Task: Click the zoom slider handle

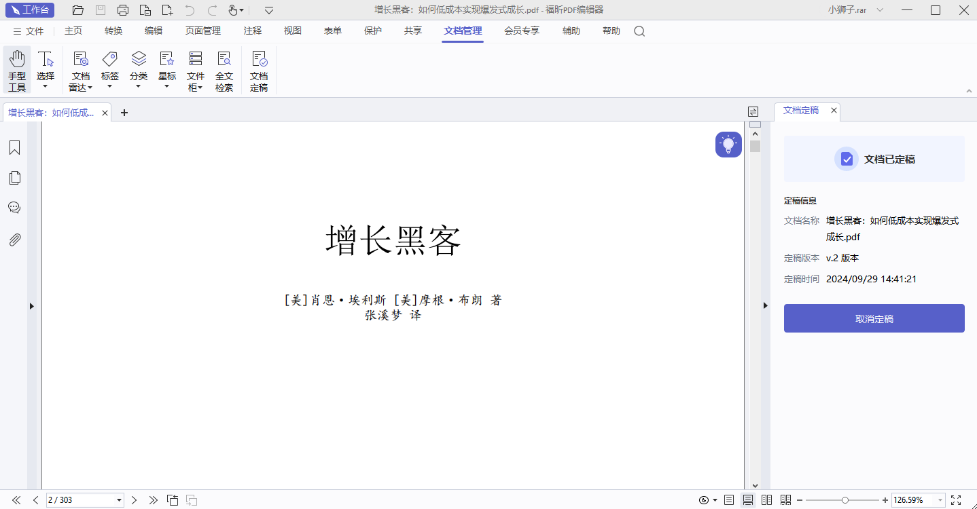Action: tap(845, 500)
